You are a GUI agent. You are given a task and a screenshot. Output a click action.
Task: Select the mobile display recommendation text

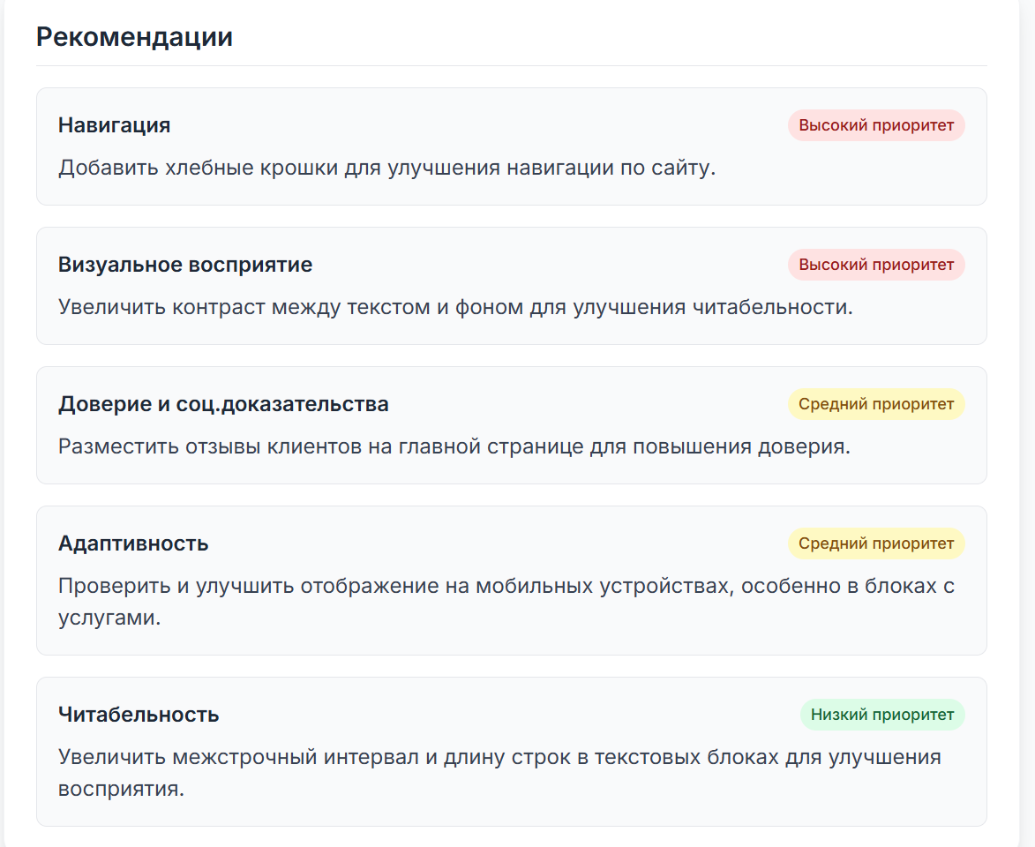coord(506,602)
